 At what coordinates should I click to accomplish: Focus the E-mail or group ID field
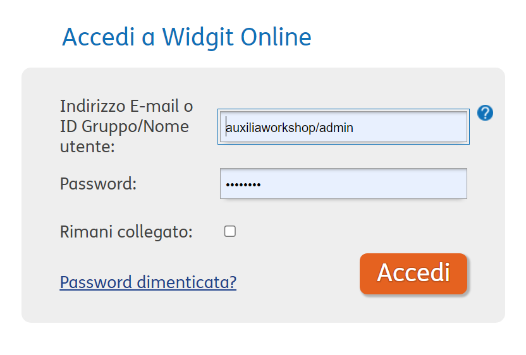(x=343, y=127)
